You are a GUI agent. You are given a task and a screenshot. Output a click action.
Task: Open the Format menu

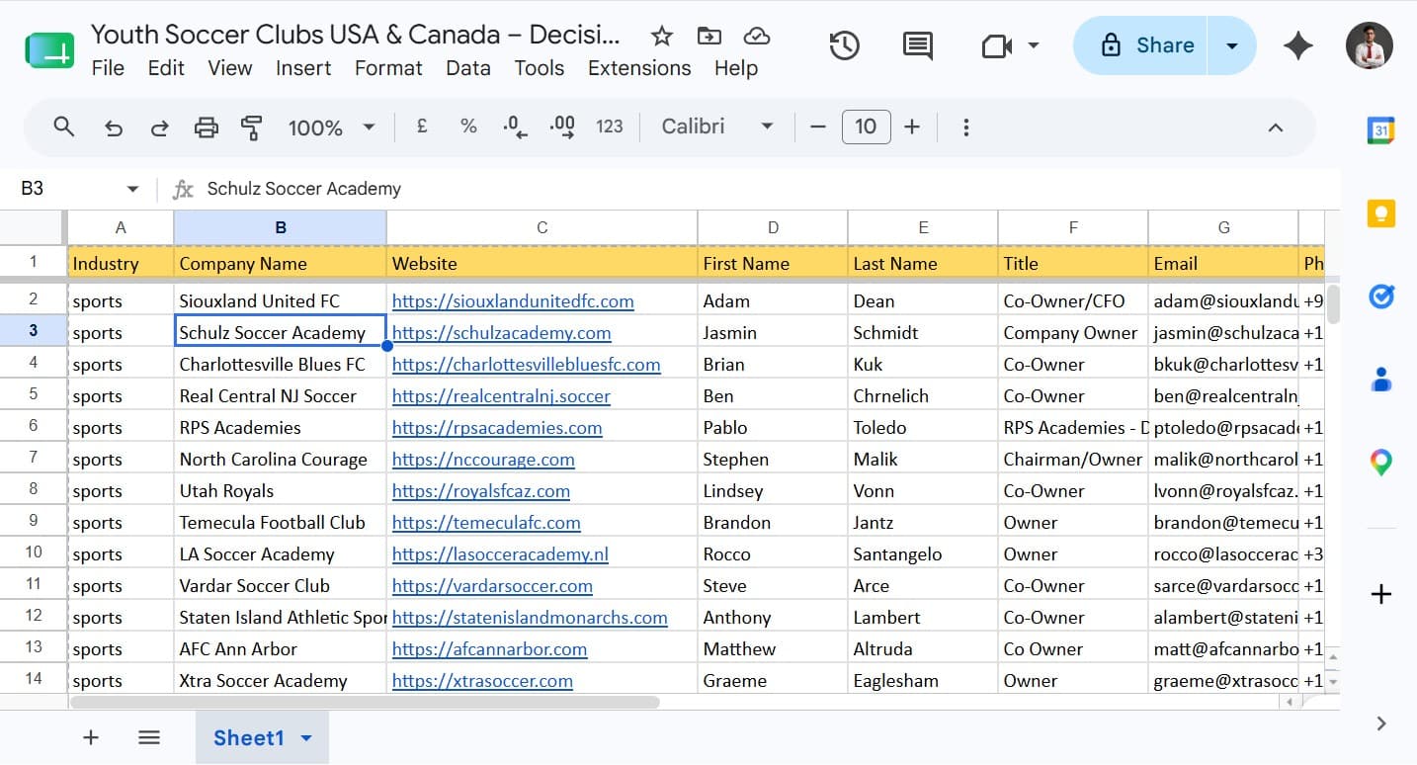click(x=388, y=68)
